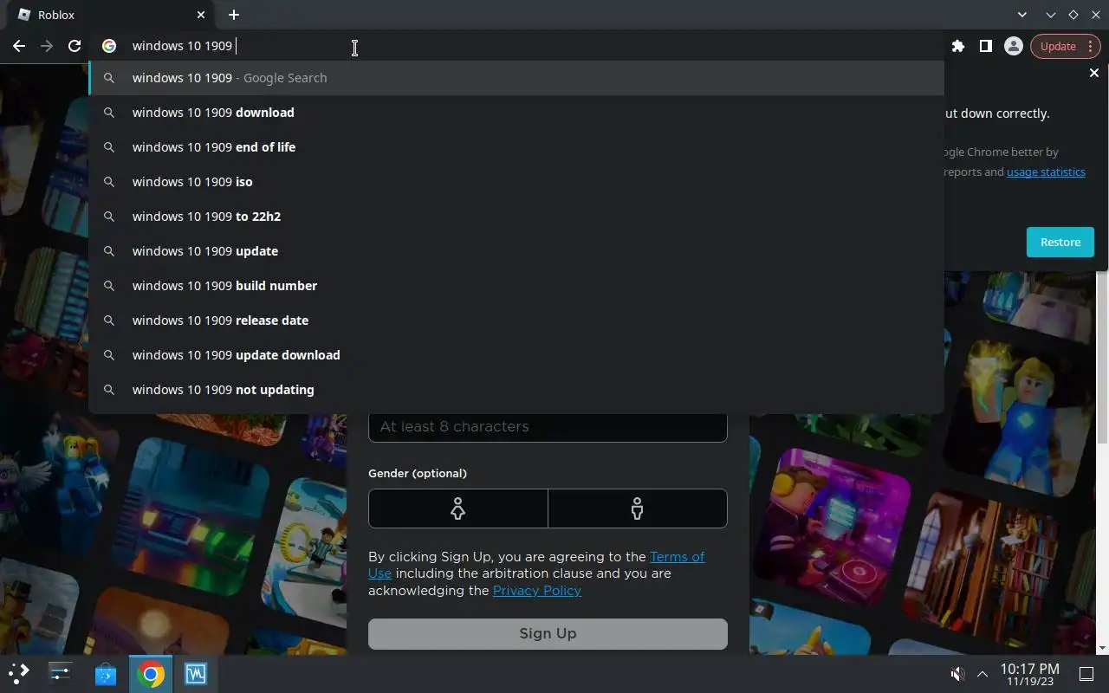Choose suggestion 'windows 10 1909 download'
Viewport: 1109px width, 693px height.
pos(516,113)
